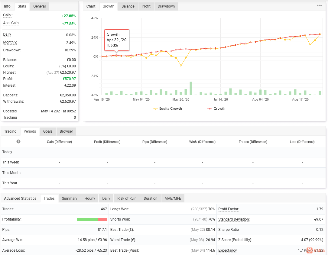The image size is (328, 255).
Task: Toggle the Growth legend series
Action: tap(216, 108)
